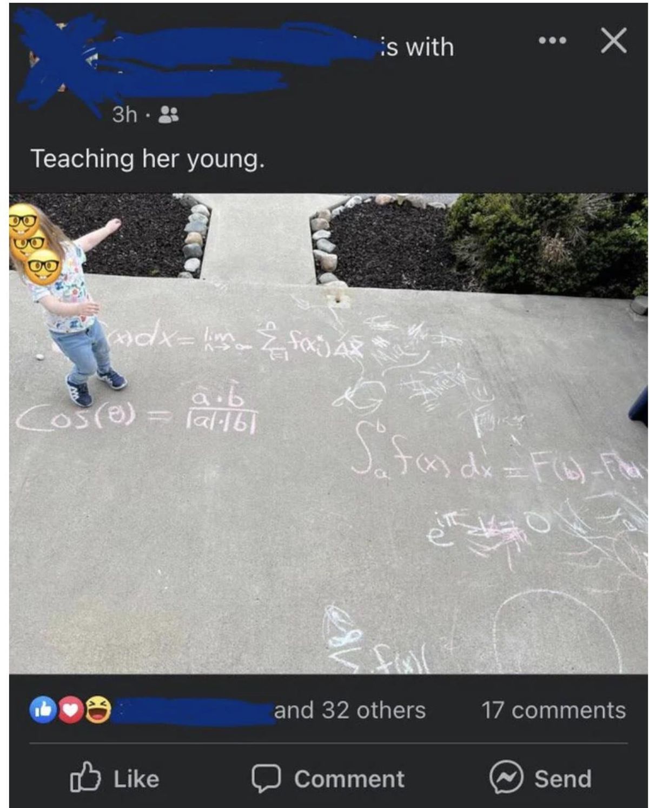Click the 3h timestamp
Image resolution: width=649 pixels, height=808 pixels.
pyautogui.click(x=124, y=114)
